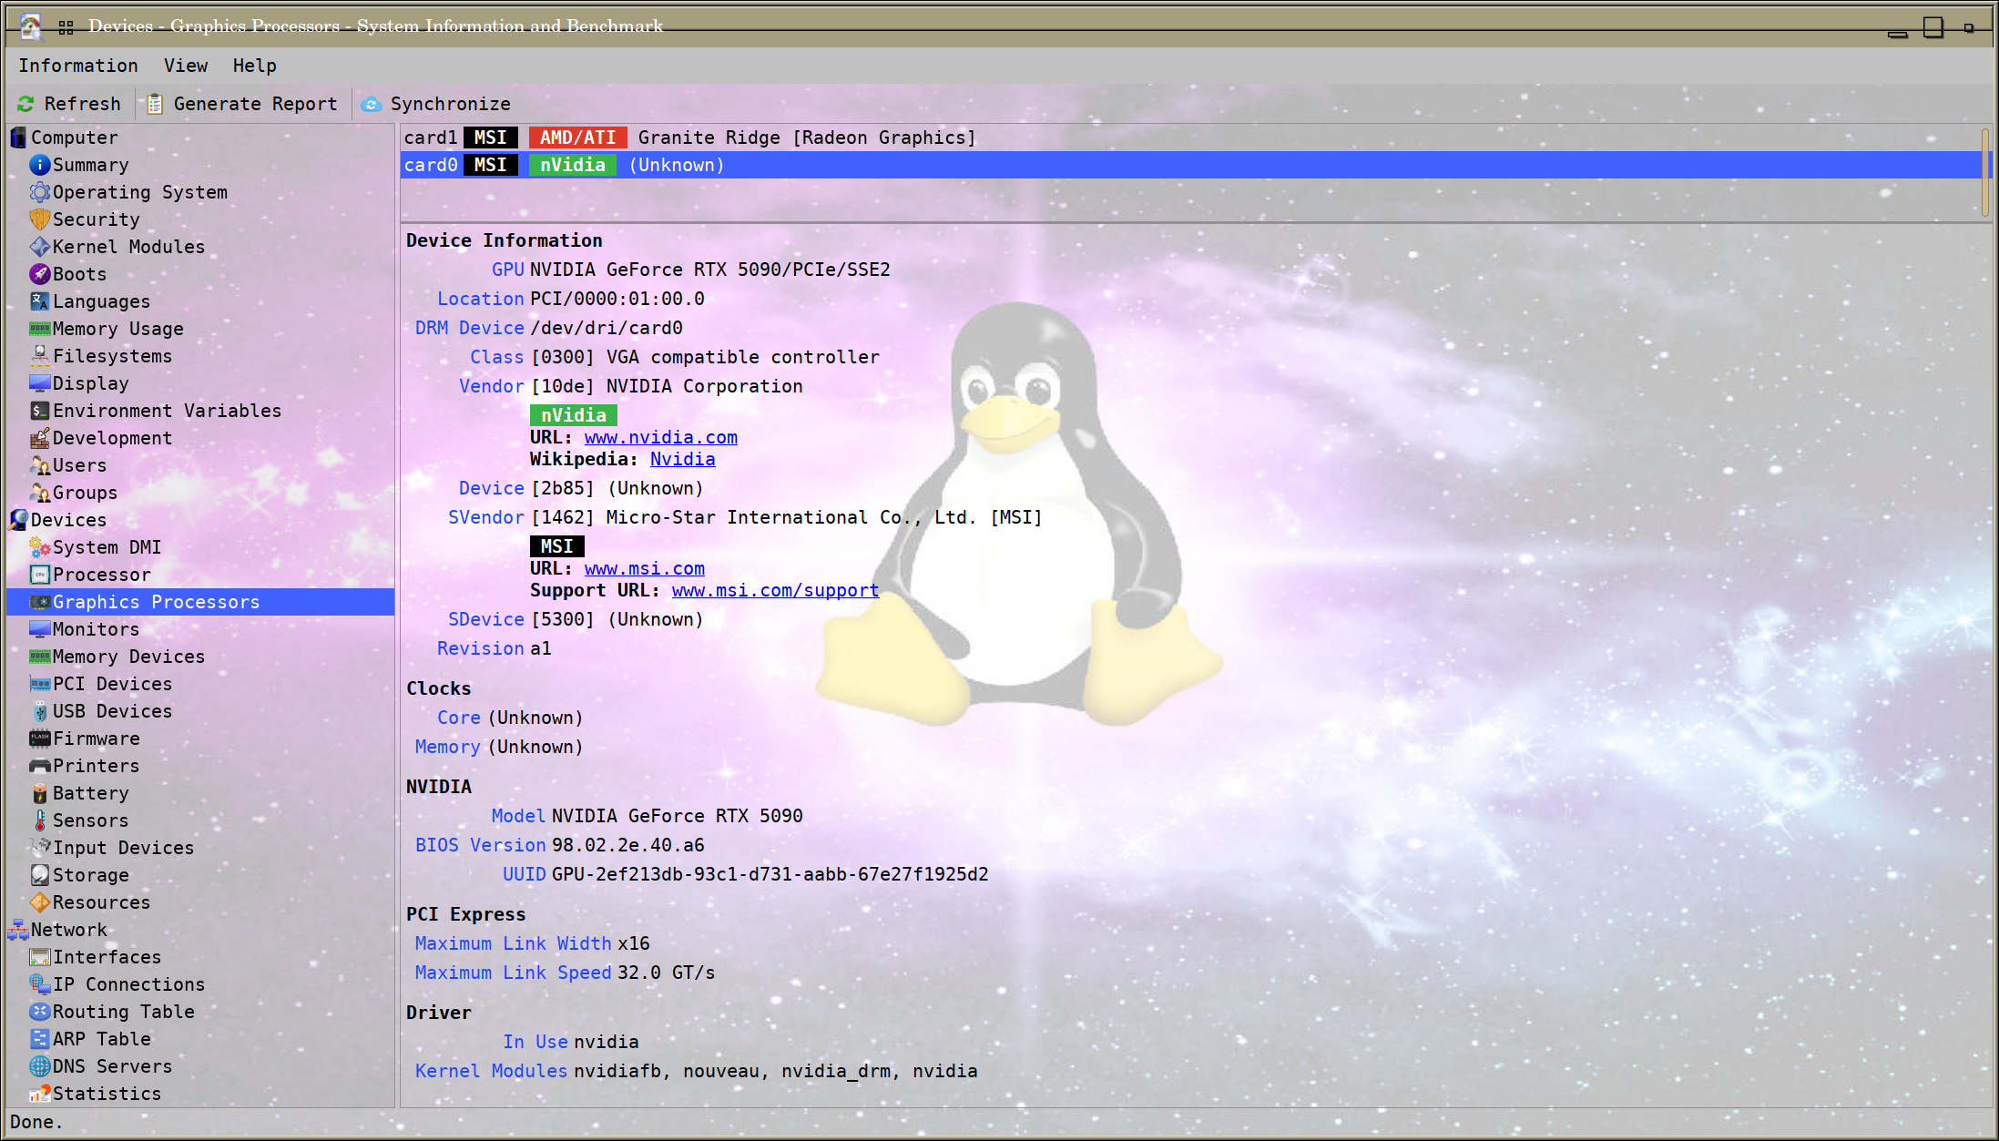Click UUID value GPU-2ef213db-93c1-d731-aabb-67e27f1925d2
1999x1141 pixels.
[x=770, y=874]
